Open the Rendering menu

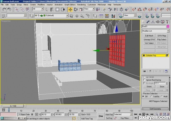(x=81, y=5)
